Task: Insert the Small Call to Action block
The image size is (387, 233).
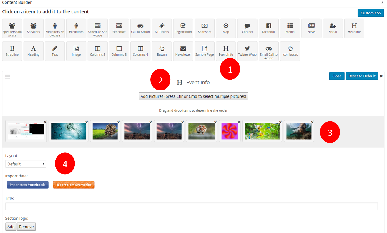Action: (x=269, y=51)
